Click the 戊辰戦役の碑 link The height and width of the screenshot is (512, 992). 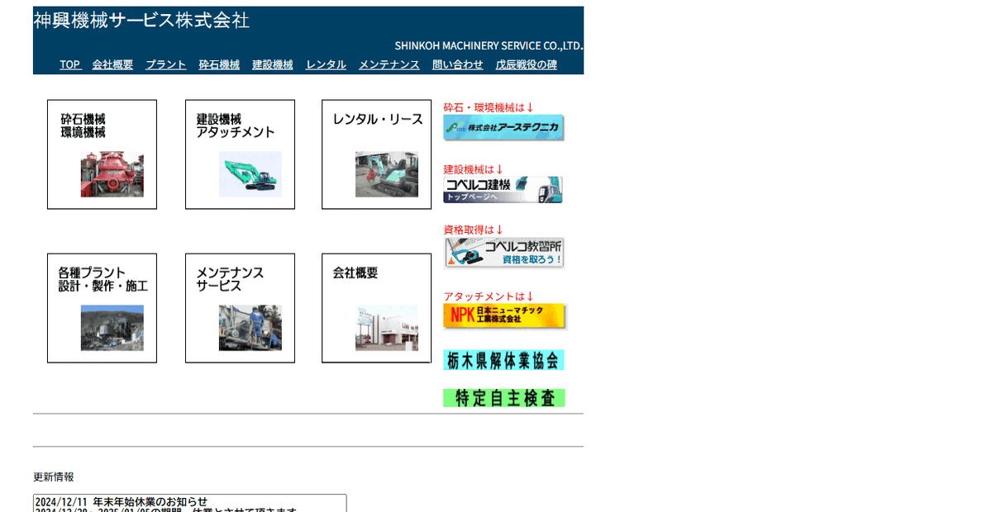(527, 64)
